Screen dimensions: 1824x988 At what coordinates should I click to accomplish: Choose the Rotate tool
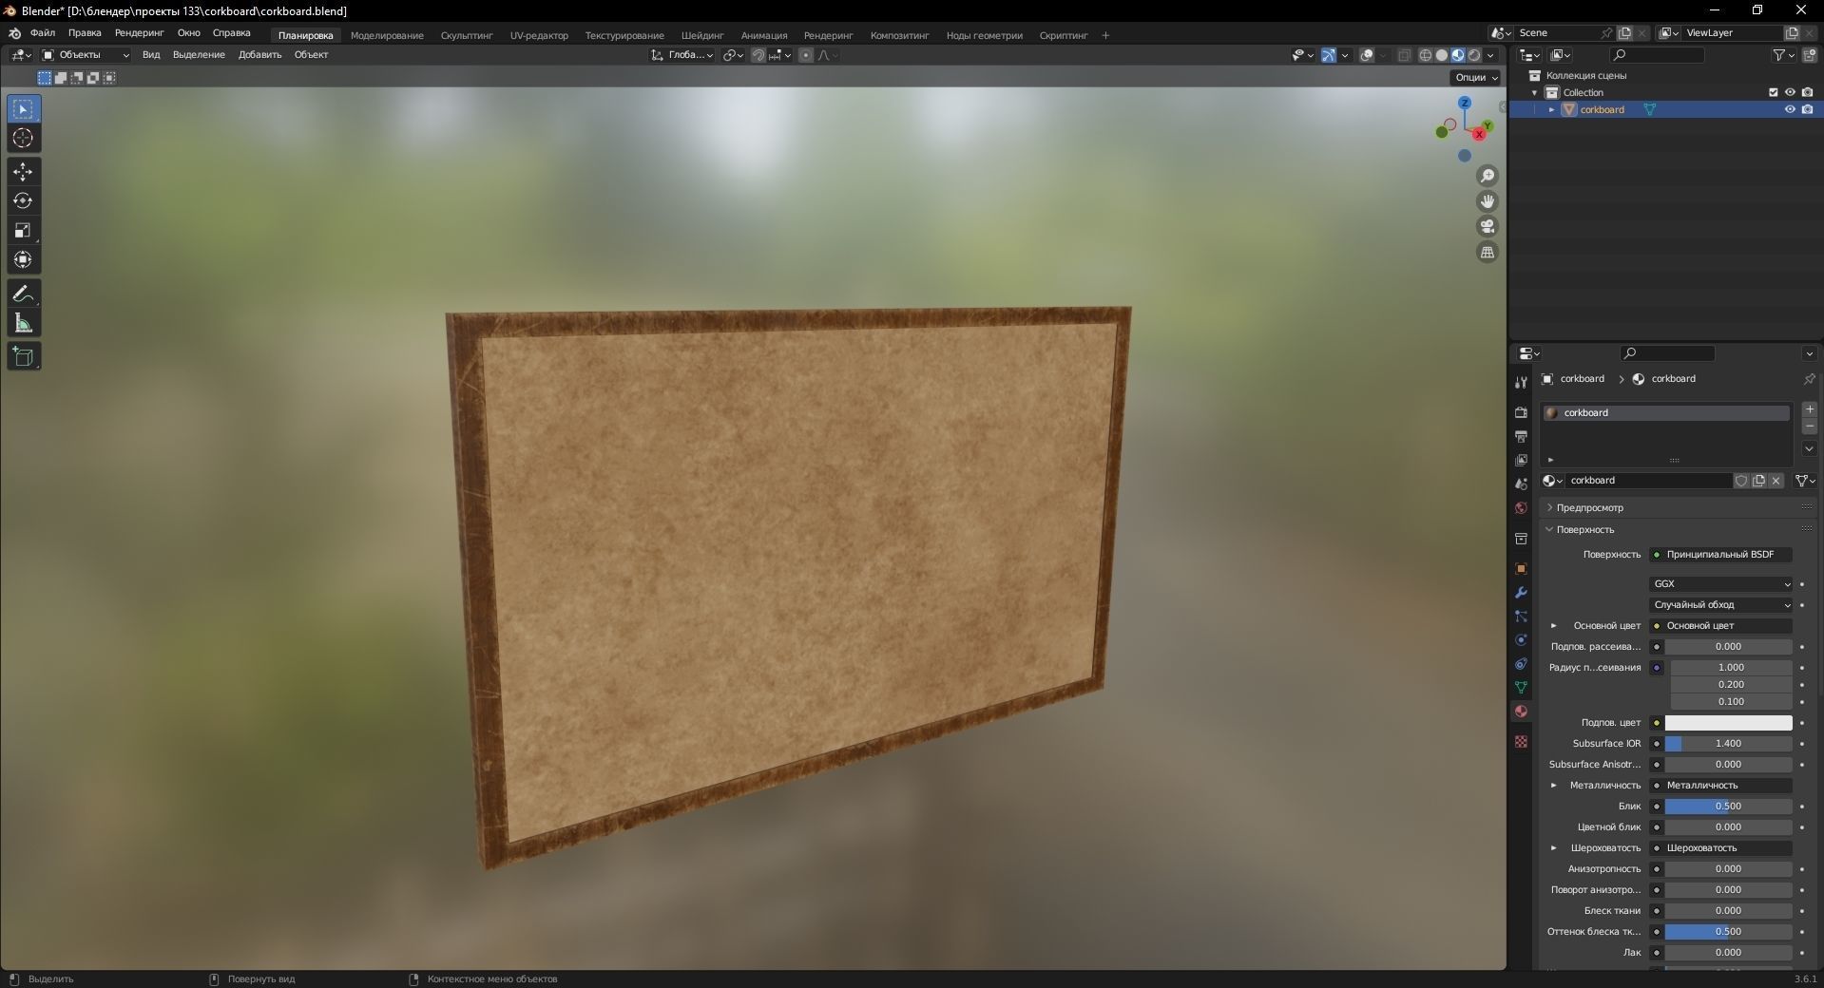(x=24, y=201)
